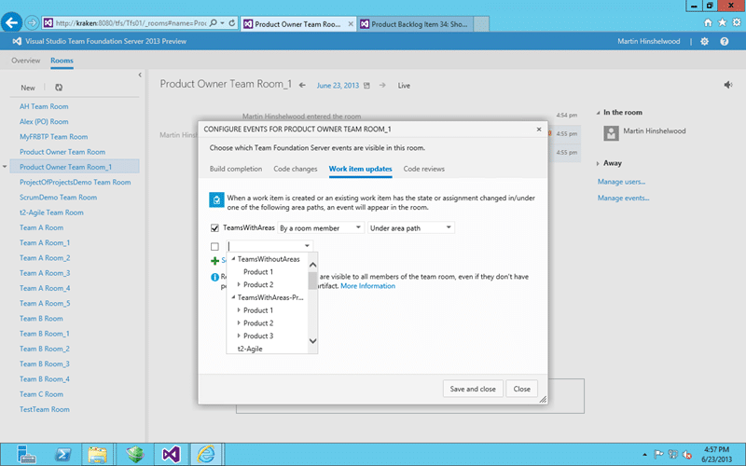746x466 pixels.
Task: Open PowerShell from taskbar
Action: 62,454
